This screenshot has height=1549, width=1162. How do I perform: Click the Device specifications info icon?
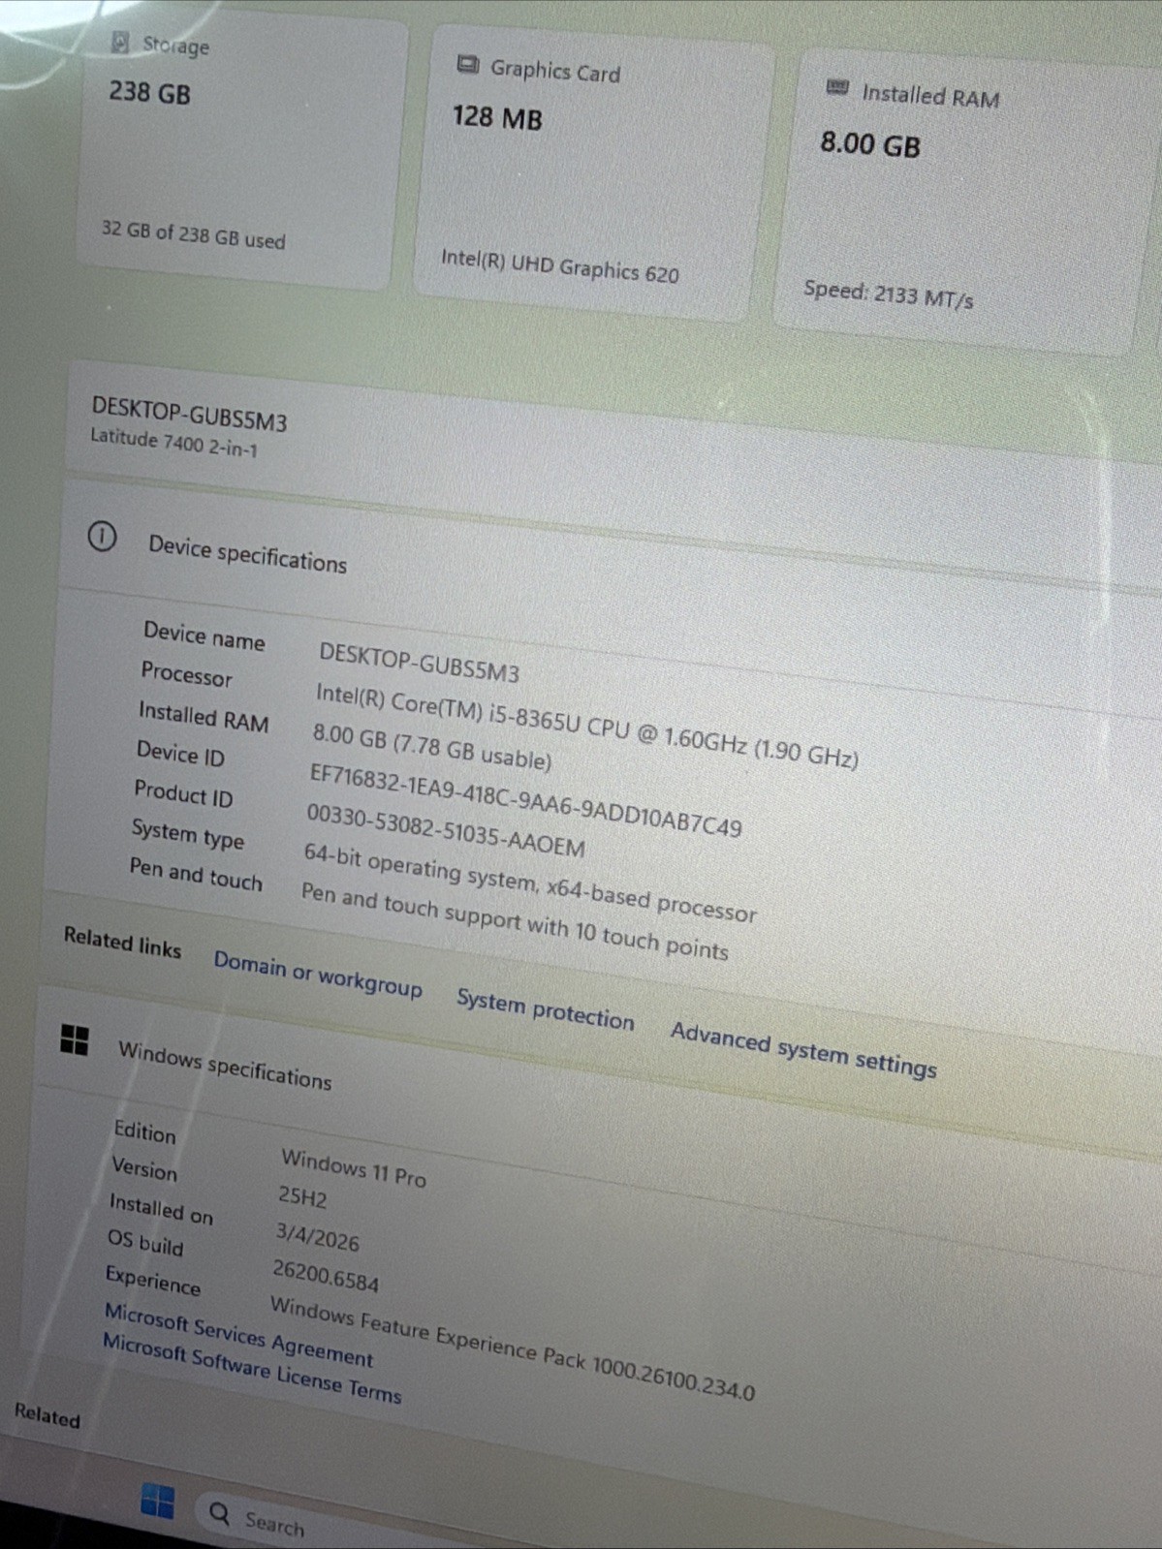(102, 536)
